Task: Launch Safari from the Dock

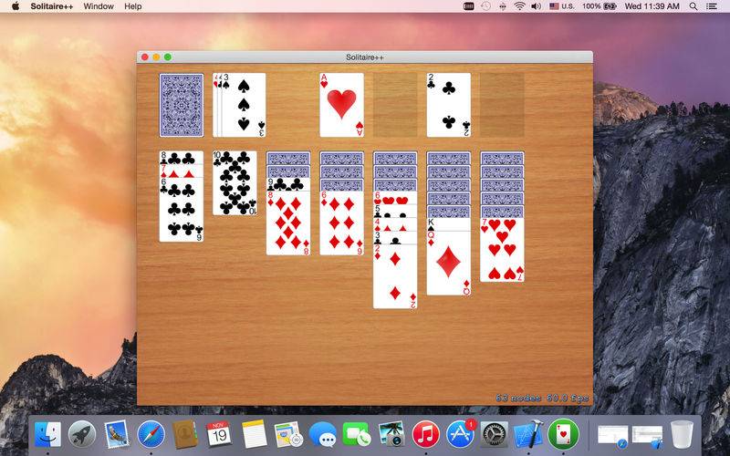Action: pos(151,435)
